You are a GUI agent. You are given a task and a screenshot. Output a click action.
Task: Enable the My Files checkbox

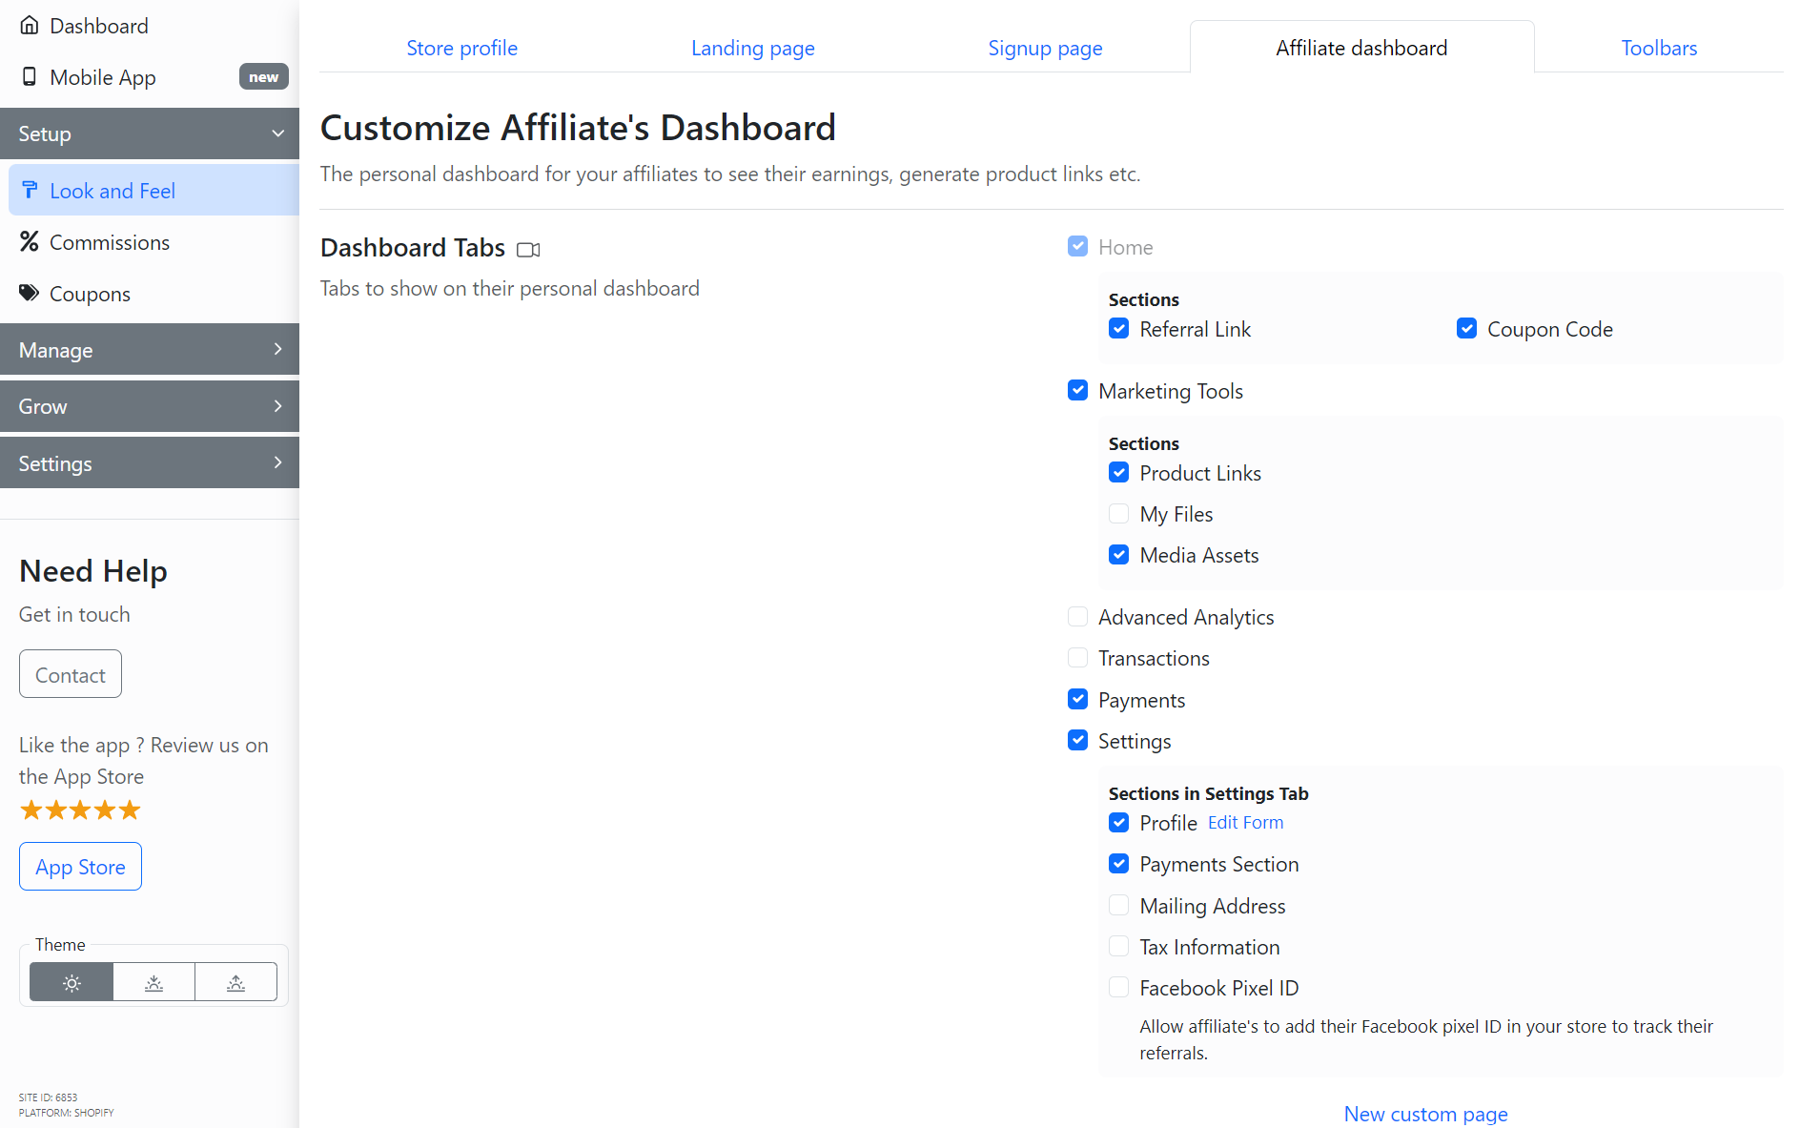tap(1119, 514)
